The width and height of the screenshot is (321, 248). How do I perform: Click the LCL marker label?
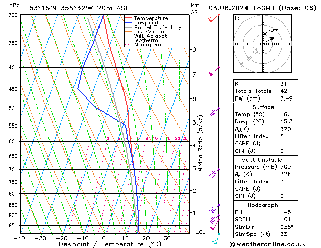coord(200,232)
